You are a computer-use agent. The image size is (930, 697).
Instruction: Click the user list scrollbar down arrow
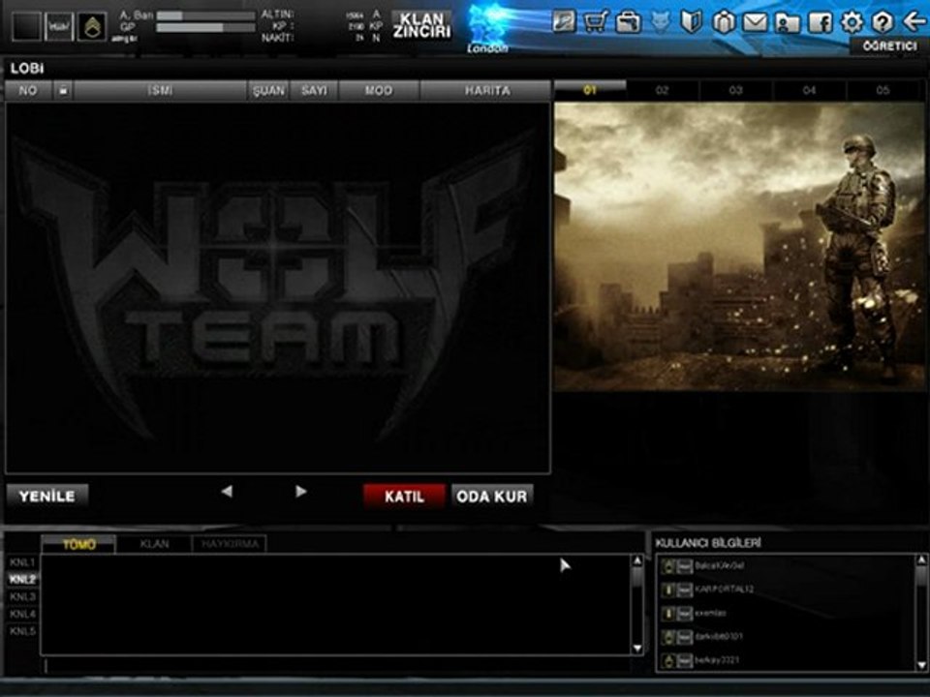[921, 666]
